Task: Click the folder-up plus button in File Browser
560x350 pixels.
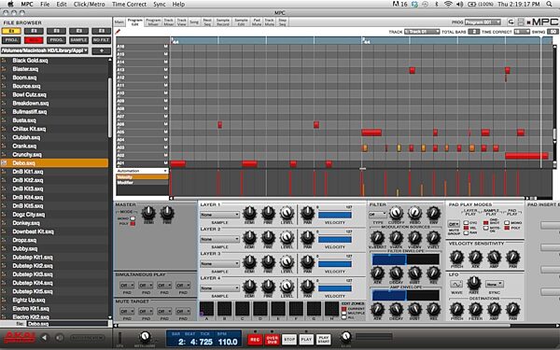Action: [x=102, y=50]
